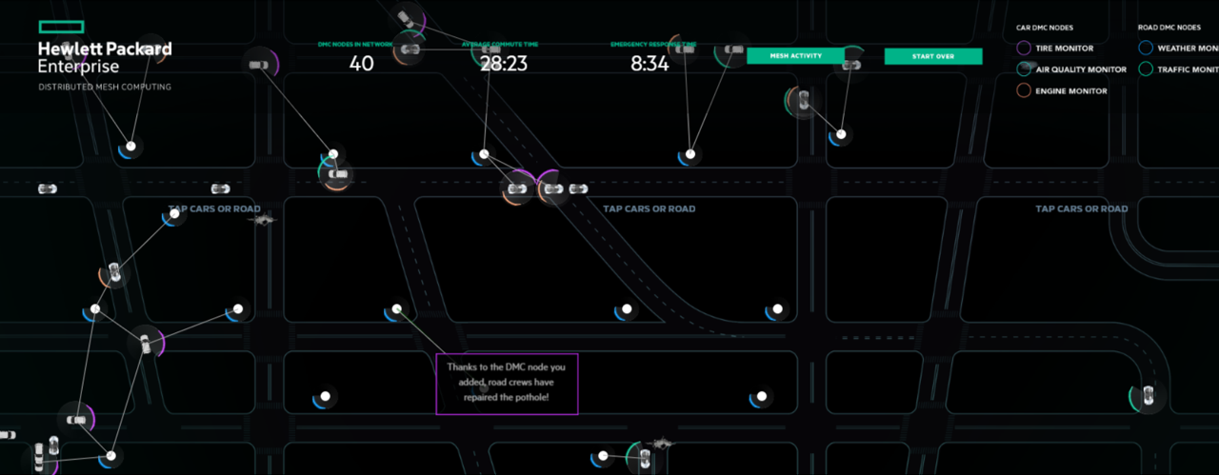The width and height of the screenshot is (1219, 475).
Task: Tap the vertical orange-and-green ringed car below Mesh Activity
Action: click(803, 100)
